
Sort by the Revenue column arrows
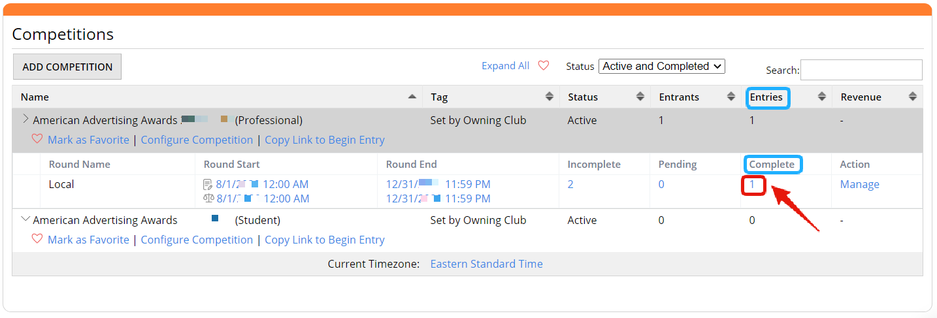tap(913, 97)
